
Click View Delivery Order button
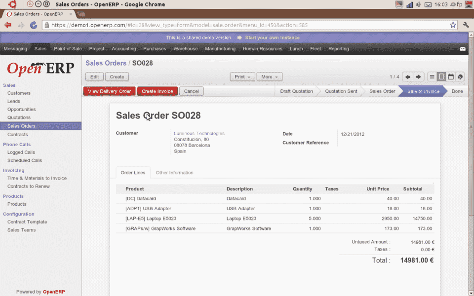click(x=110, y=91)
